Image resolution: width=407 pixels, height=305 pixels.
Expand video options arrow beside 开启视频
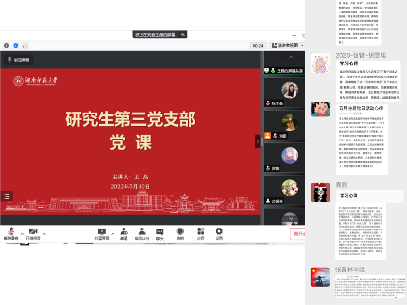click(44, 234)
